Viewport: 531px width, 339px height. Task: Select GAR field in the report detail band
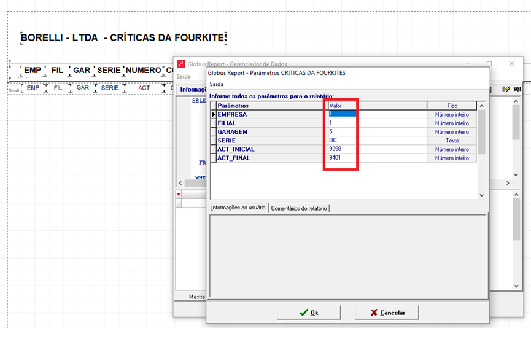click(83, 88)
